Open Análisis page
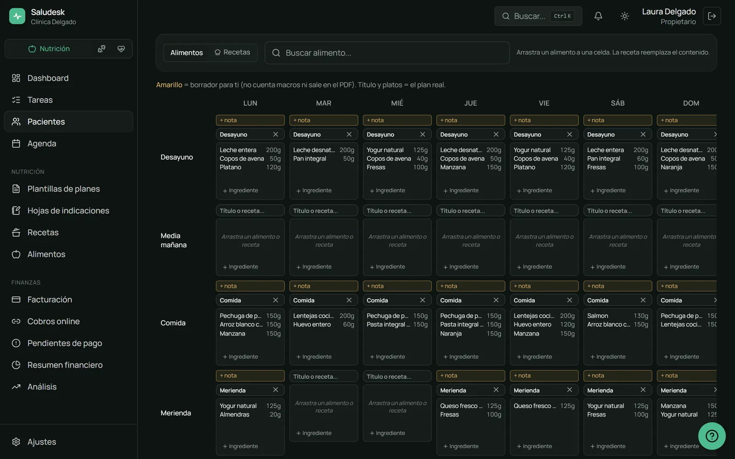735x459 pixels. (x=68, y=387)
